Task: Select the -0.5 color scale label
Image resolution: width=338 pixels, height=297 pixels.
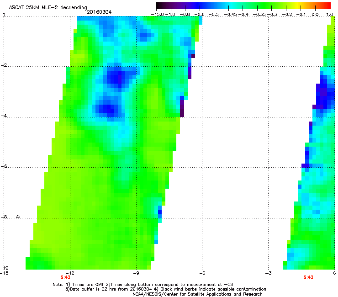Action: 214,15
